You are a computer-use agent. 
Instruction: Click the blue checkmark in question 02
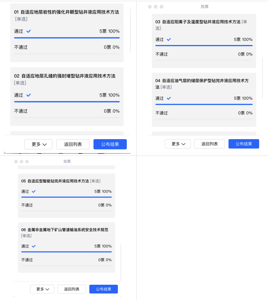coord(29,95)
